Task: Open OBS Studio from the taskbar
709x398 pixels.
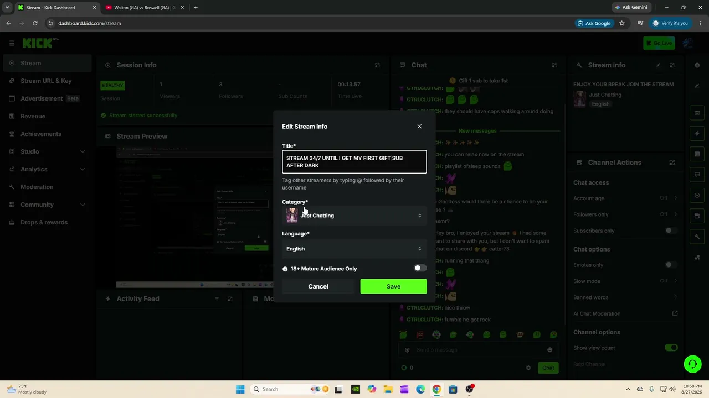Action: pyautogui.click(x=469, y=389)
